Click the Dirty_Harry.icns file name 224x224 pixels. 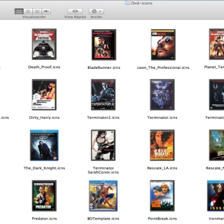44,118
